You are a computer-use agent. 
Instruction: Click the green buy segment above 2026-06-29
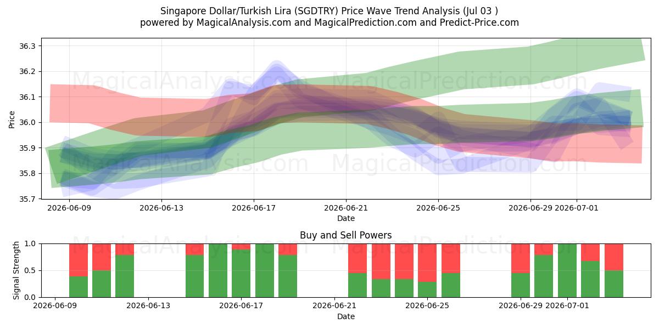pos(521,285)
